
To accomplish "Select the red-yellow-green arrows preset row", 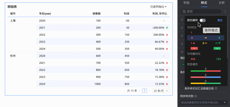I will pos(206,38).
